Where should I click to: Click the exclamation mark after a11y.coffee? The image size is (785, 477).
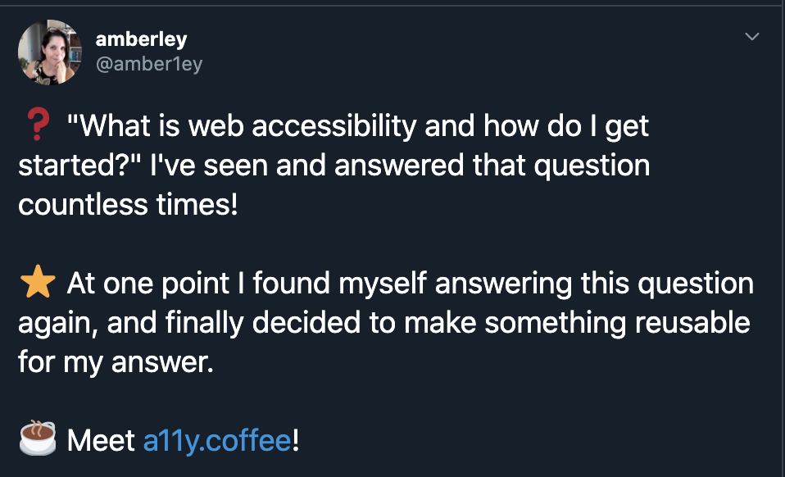pyautogui.click(x=296, y=441)
